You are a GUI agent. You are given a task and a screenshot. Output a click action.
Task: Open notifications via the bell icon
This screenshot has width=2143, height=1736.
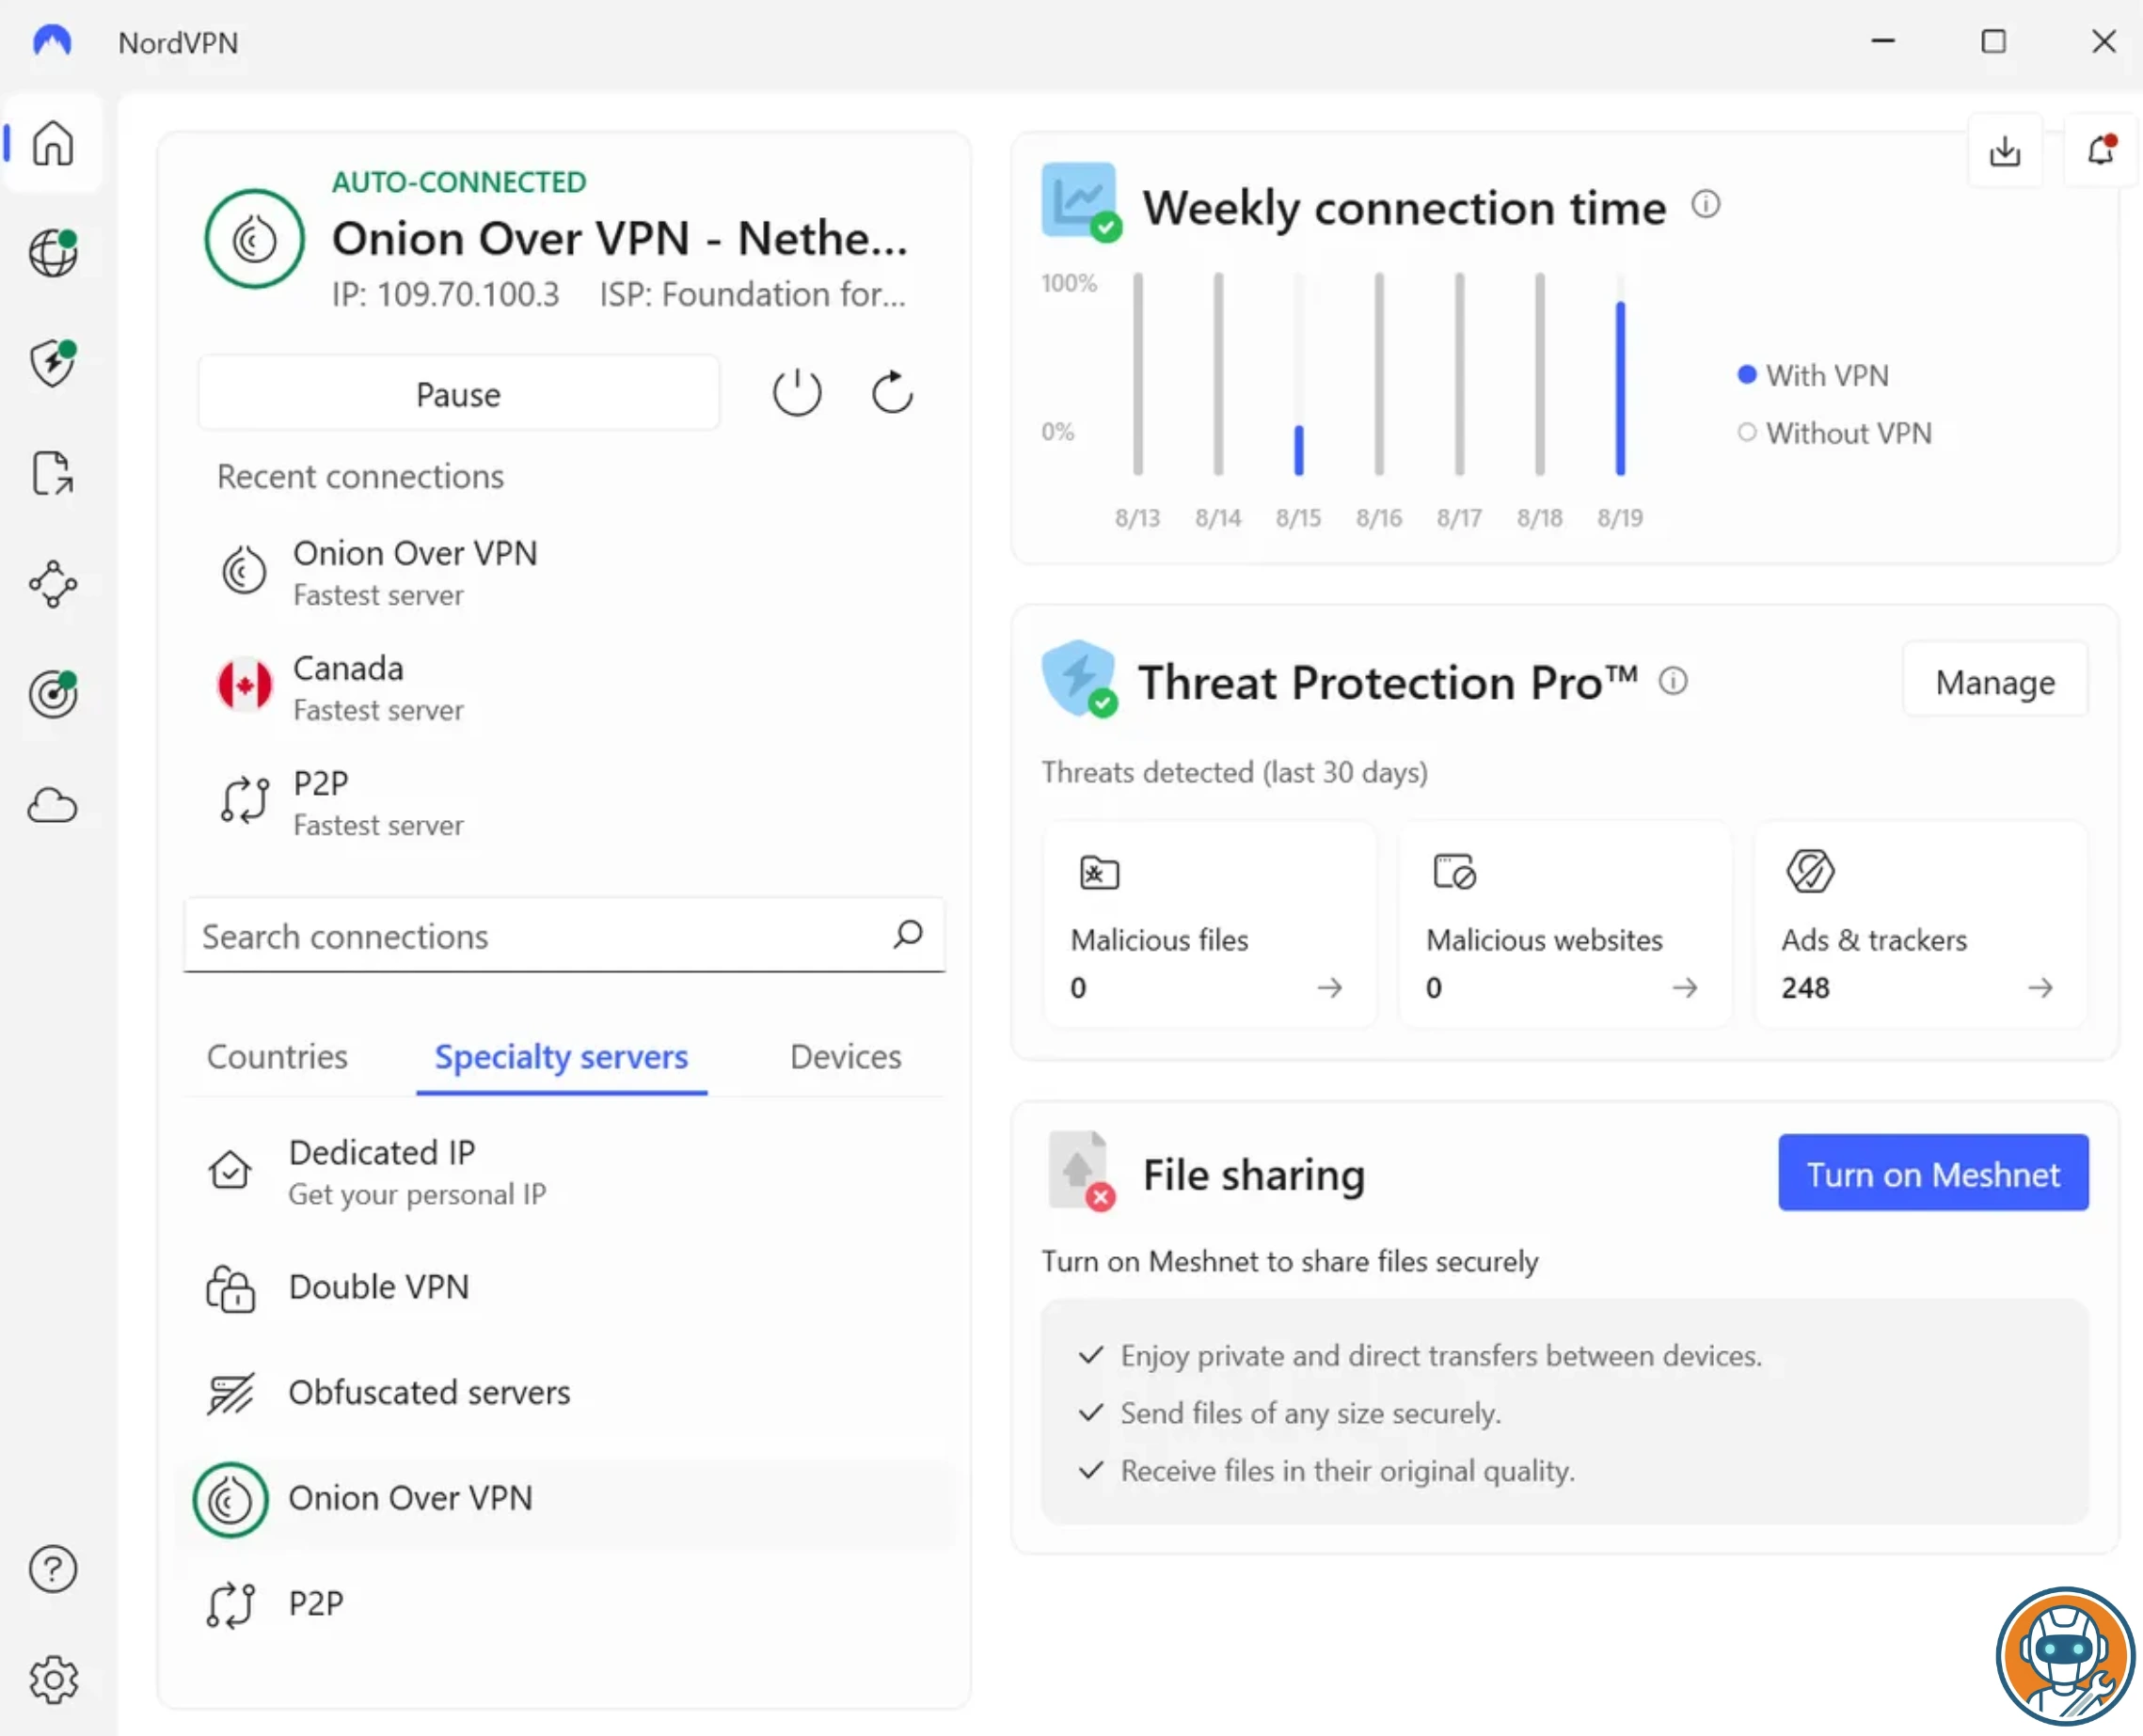[2100, 150]
